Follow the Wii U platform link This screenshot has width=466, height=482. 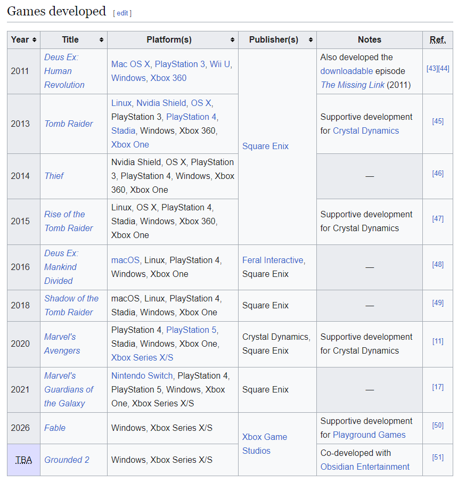click(220, 64)
